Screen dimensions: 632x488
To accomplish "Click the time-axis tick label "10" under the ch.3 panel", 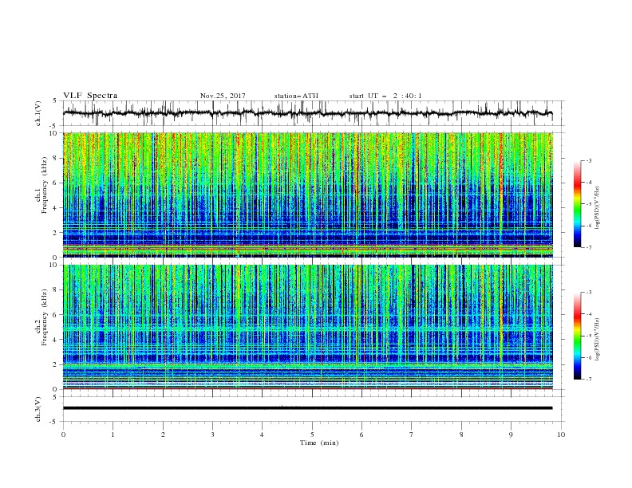I will click(x=561, y=435).
